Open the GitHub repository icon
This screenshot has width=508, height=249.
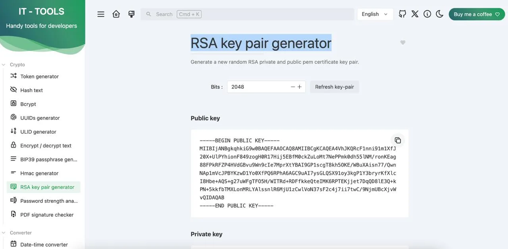[402, 14]
